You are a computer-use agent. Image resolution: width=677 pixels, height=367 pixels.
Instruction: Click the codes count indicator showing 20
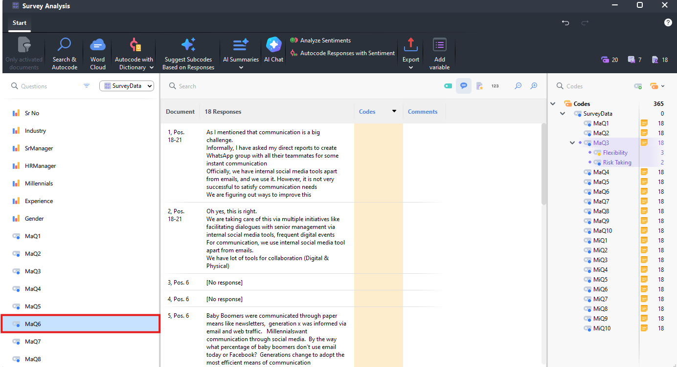pos(609,60)
